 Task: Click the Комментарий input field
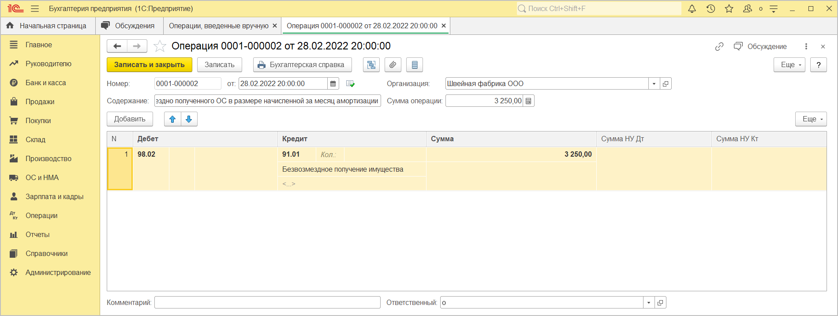pyautogui.click(x=267, y=302)
